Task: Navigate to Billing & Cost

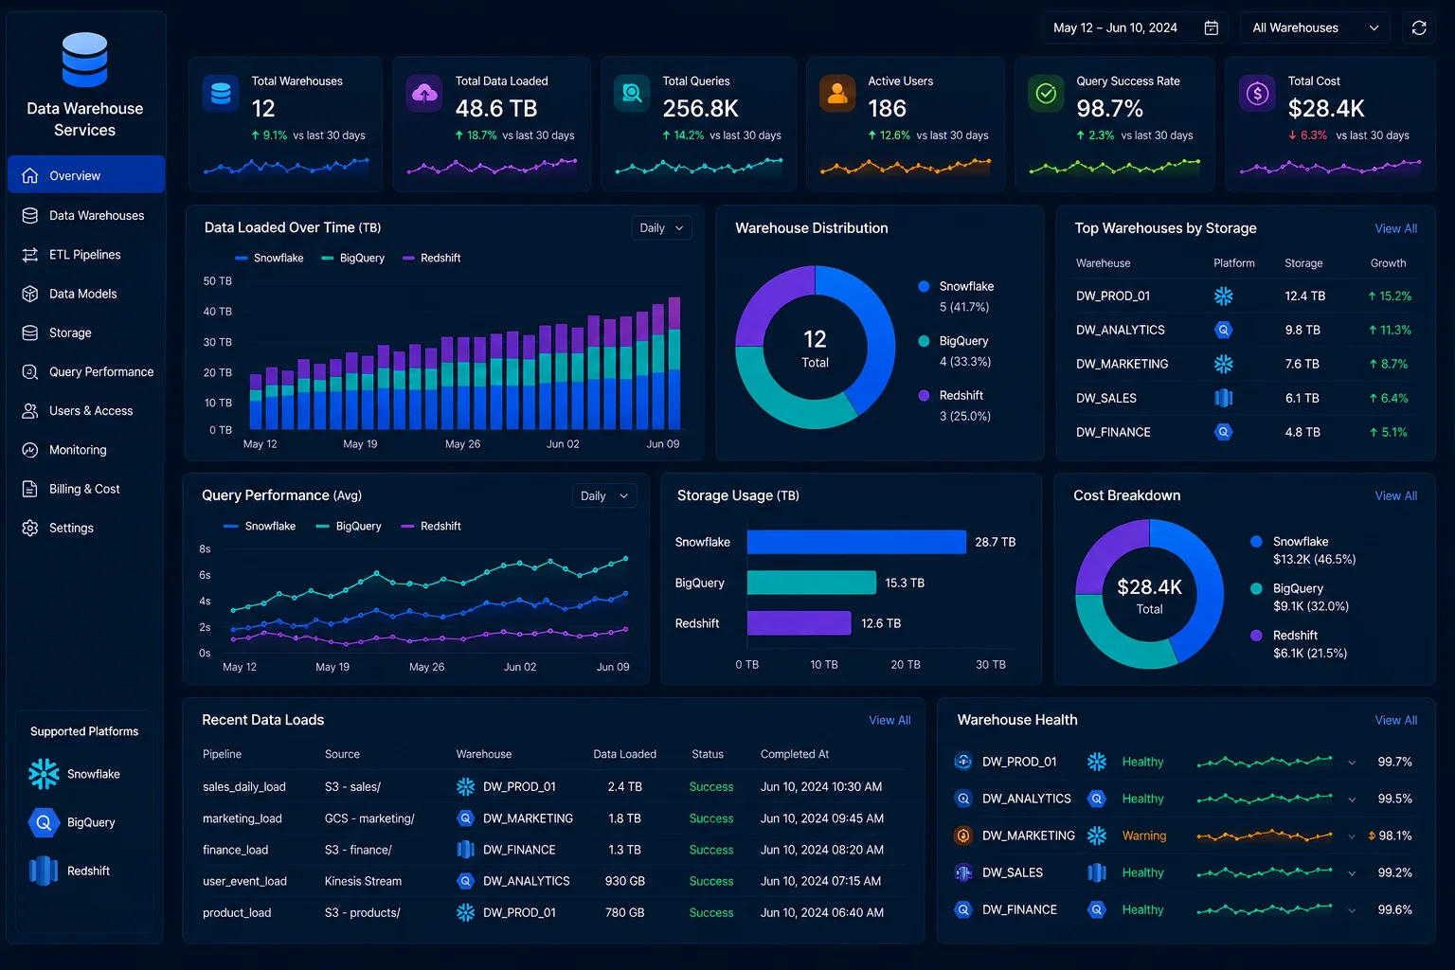Action: [86, 489]
